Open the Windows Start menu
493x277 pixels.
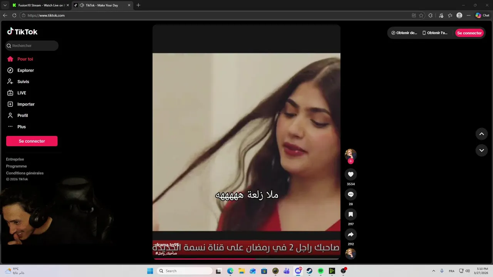pos(150,271)
